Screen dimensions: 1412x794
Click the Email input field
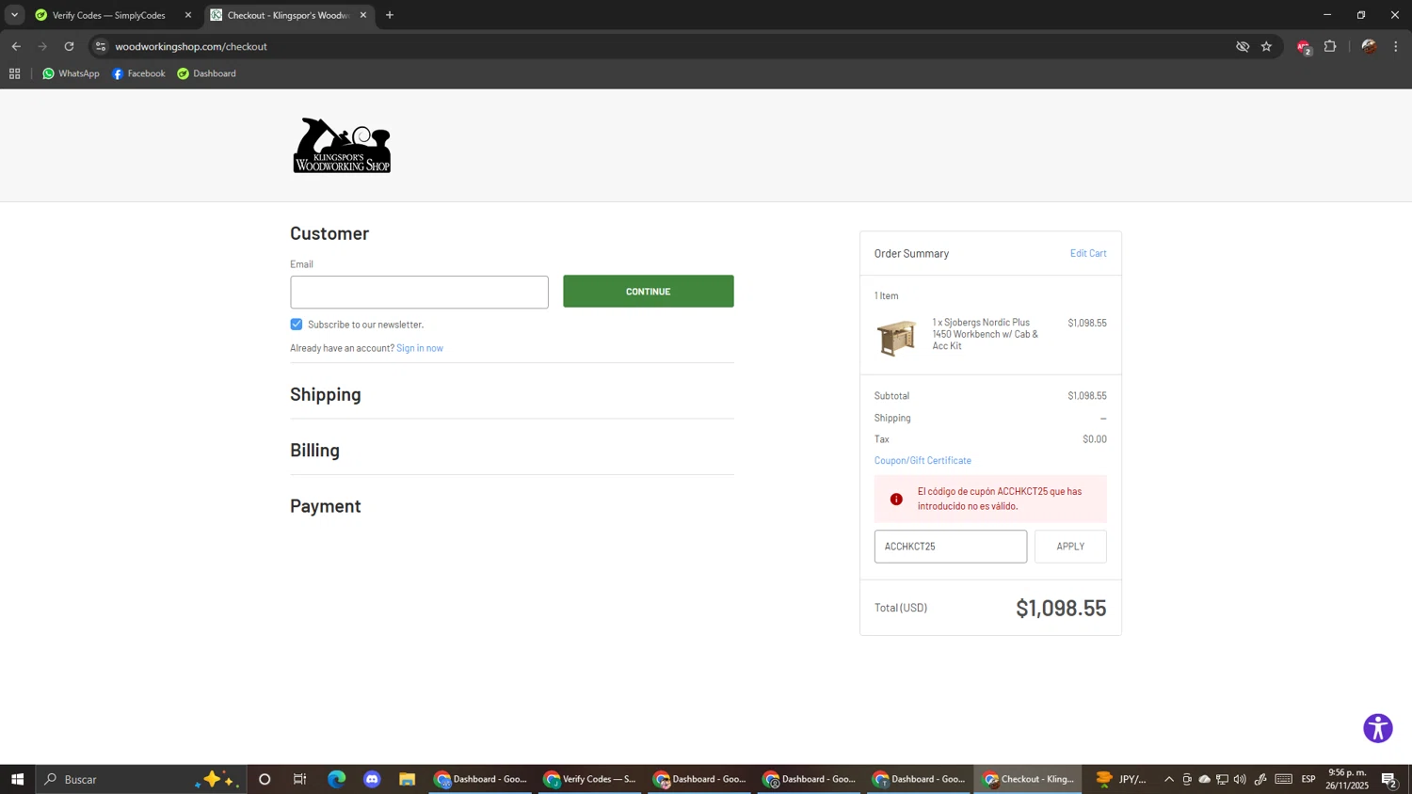point(419,292)
